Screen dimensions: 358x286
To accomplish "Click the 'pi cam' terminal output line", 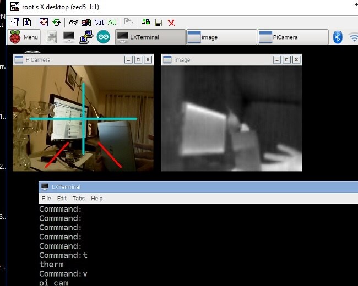I will 54,283.
